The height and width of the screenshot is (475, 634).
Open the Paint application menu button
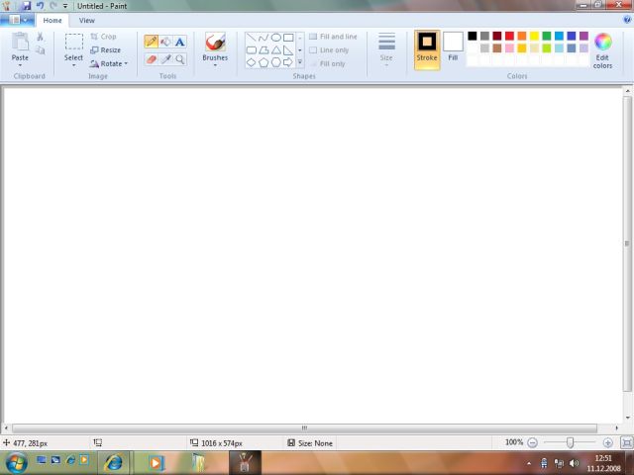pos(21,20)
